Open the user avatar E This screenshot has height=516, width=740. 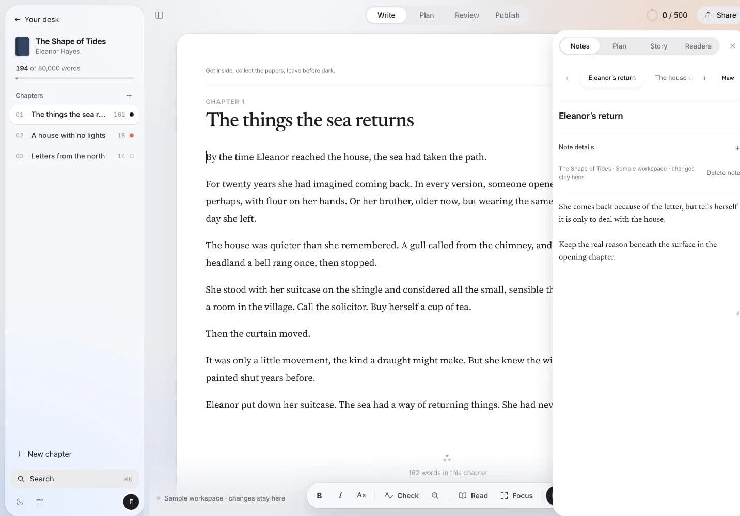[x=131, y=502]
